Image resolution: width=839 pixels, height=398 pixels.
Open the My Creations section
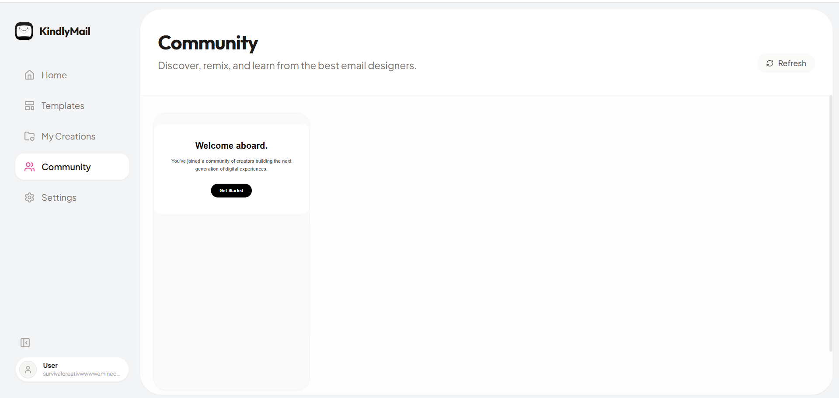point(68,136)
